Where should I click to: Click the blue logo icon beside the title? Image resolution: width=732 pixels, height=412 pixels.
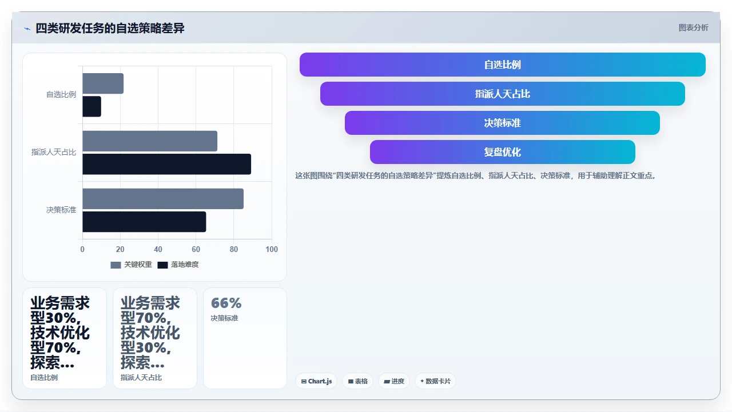click(27, 29)
